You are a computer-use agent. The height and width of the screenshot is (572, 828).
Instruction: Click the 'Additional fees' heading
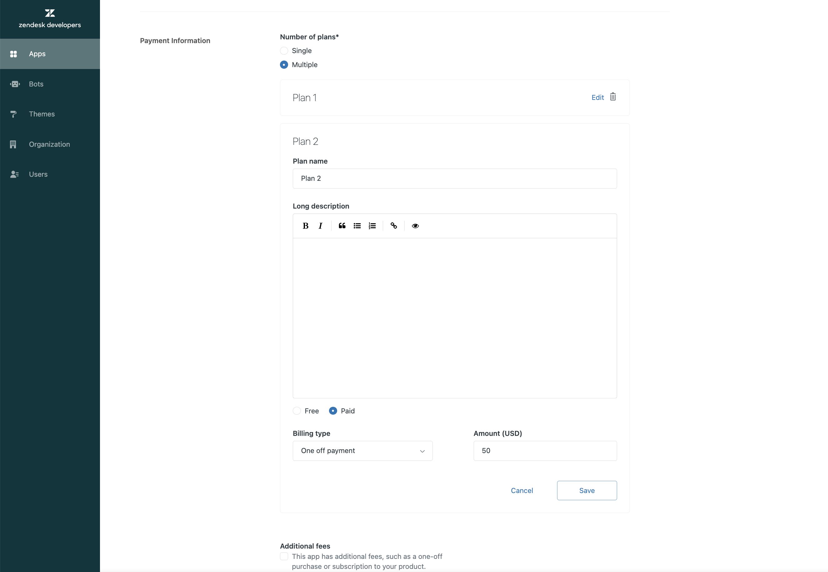click(x=305, y=546)
